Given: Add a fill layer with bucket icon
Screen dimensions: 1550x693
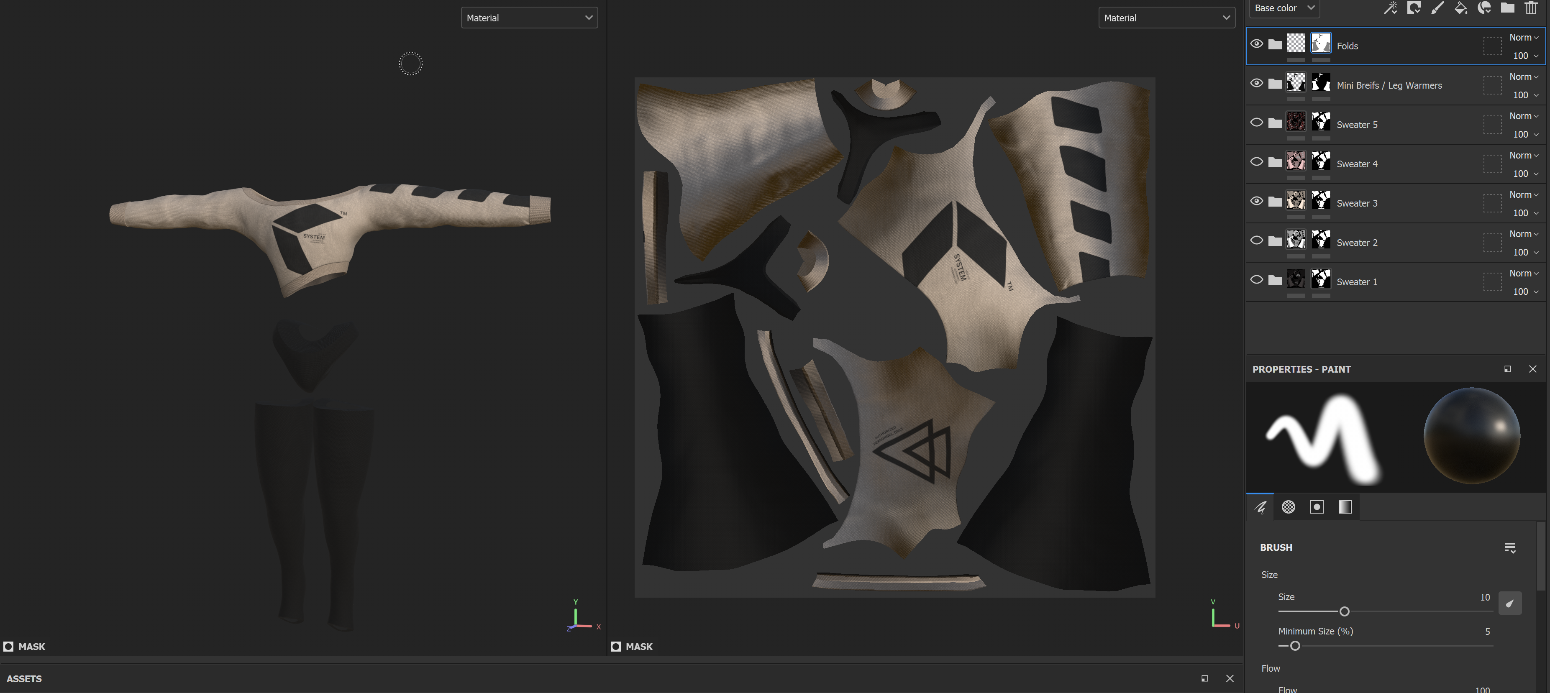Looking at the screenshot, I should [x=1461, y=8].
